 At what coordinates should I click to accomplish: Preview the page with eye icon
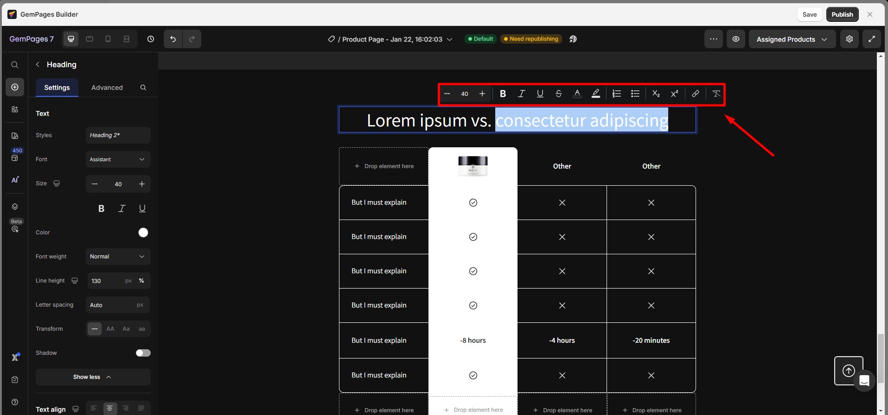tap(735, 39)
